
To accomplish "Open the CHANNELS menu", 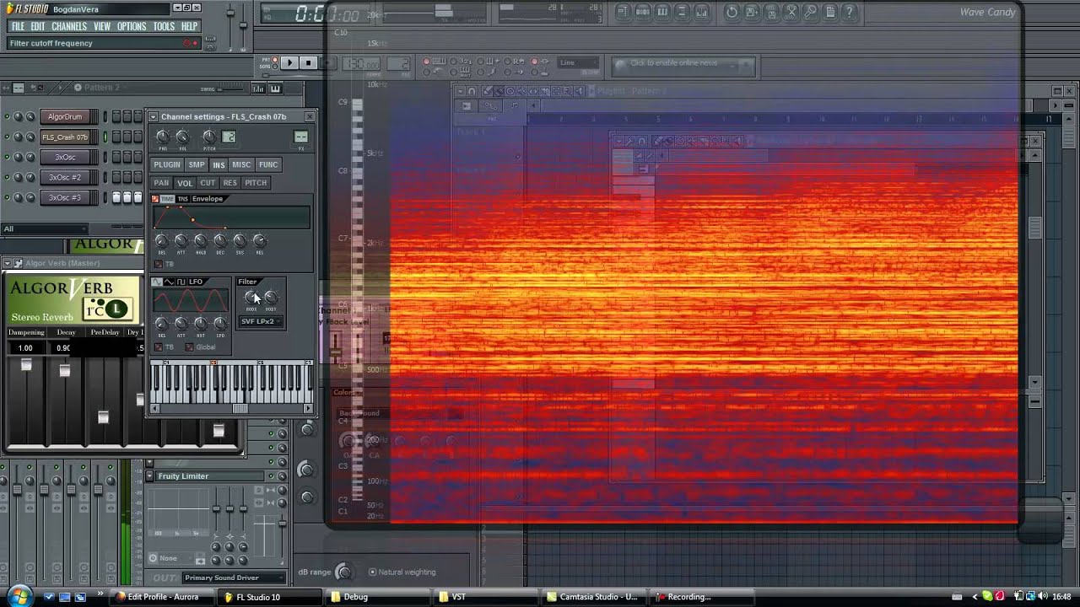I will (x=69, y=26).
